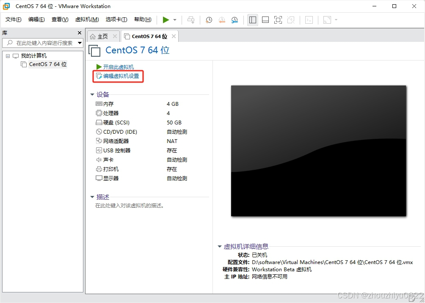Click the 网络信息不可用 IP address text

[x=269, y=277]
